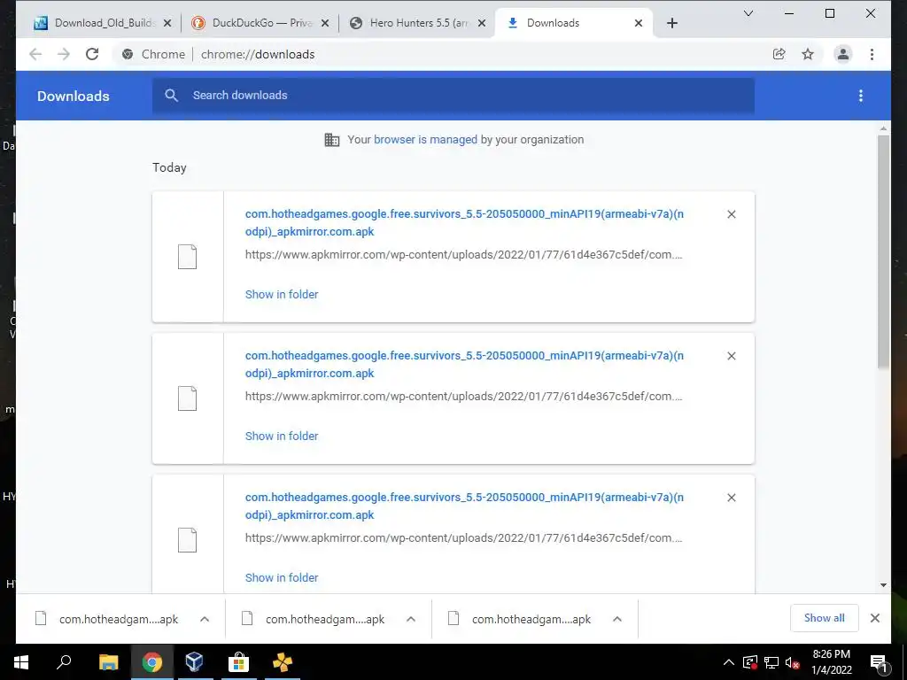Open File Explorer from taskbar
The height and width of the screenshot is (680, 907).
tap(108, 662)
